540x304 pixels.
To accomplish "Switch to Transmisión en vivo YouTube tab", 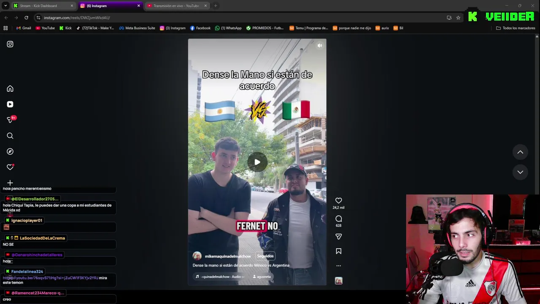I will click(x=176, y=6).
